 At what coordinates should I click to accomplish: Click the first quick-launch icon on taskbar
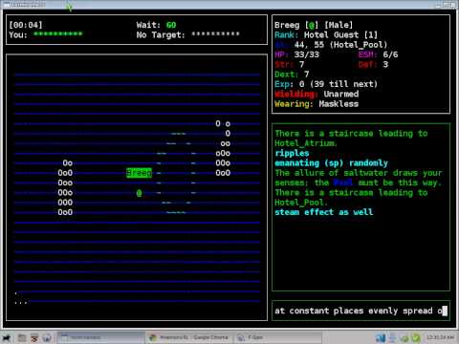(x=22, y=337)
